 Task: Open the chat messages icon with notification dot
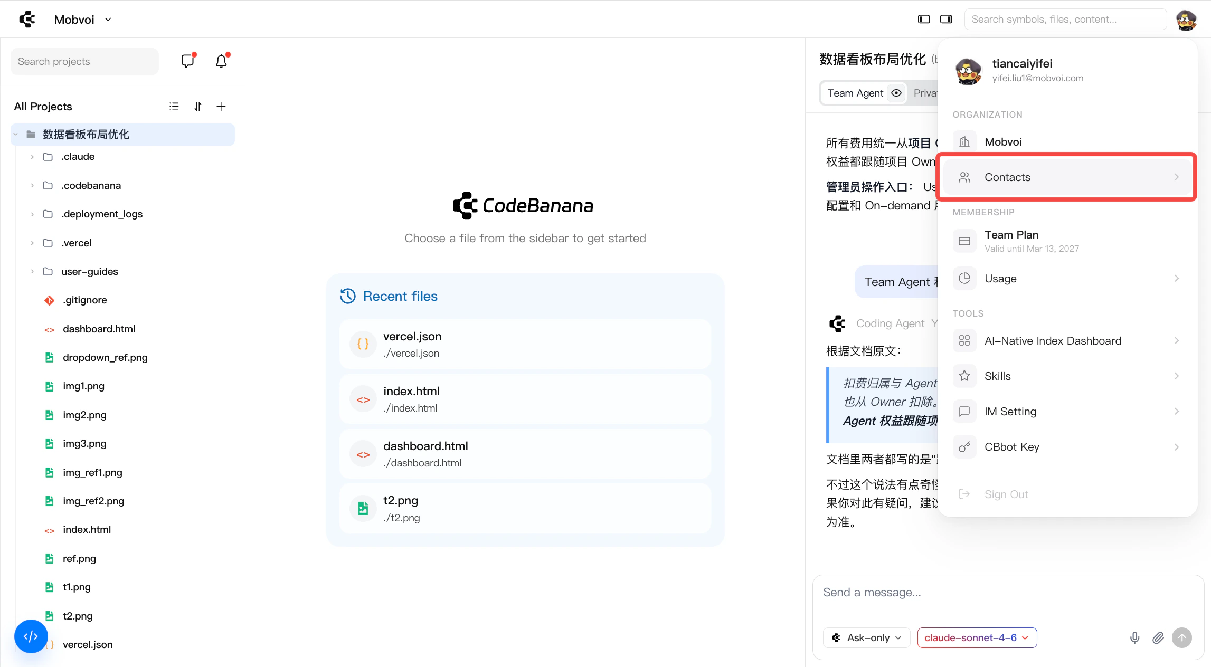[187, 61]
